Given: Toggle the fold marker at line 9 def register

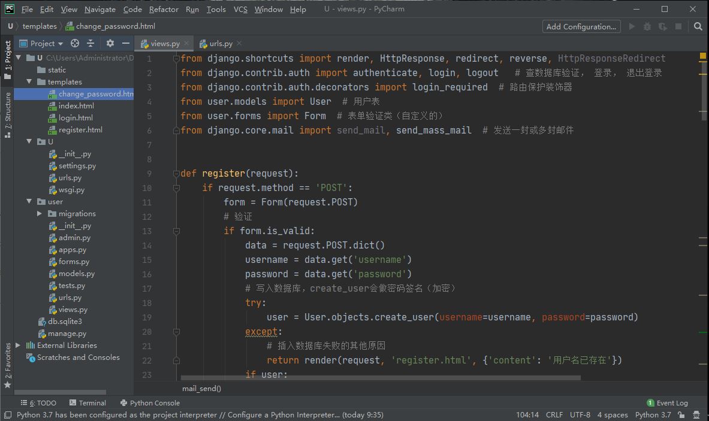Looking at the screenshot, I should (x=176, y=174).
